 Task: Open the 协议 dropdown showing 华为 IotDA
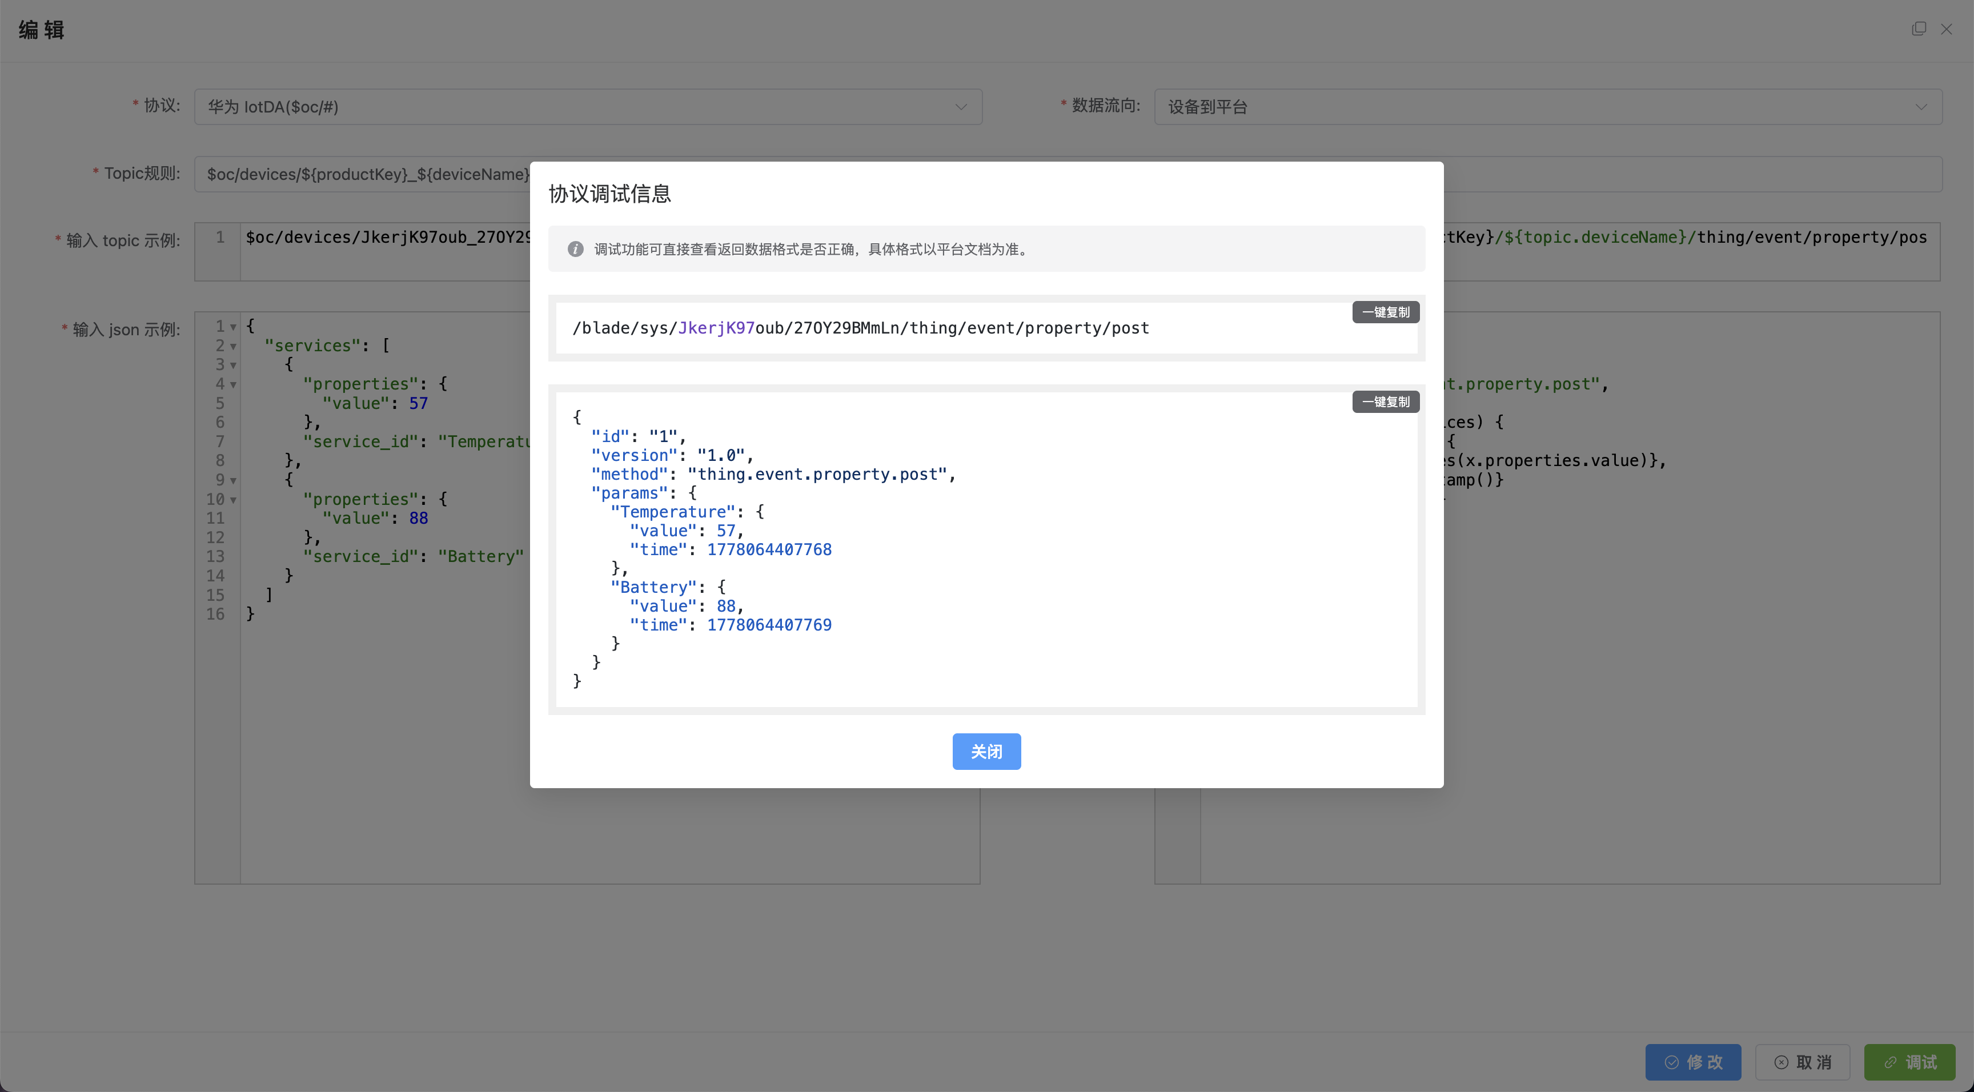[x=588, y=107]
